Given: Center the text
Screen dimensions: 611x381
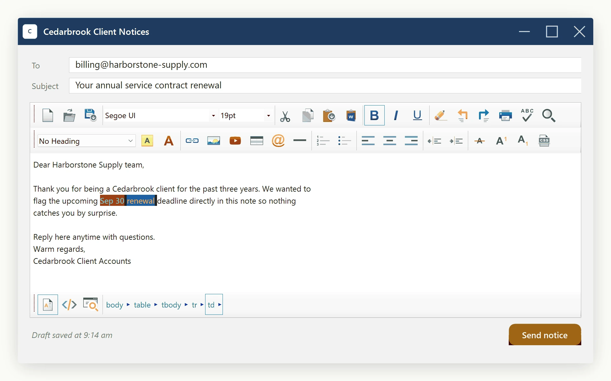Looking at the screenshot, I should click(390, 141).
